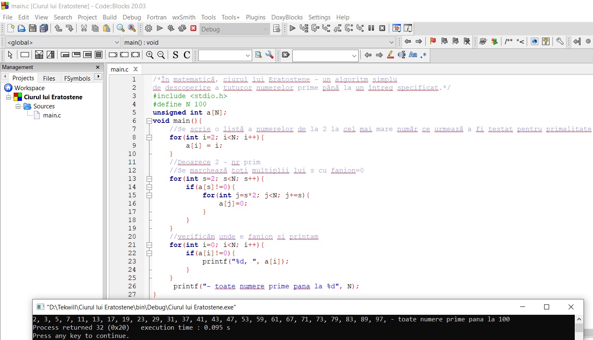This screenshot has width=593, height=340.
Task: Run the program with the green play icon
Action: pos(159,29)
